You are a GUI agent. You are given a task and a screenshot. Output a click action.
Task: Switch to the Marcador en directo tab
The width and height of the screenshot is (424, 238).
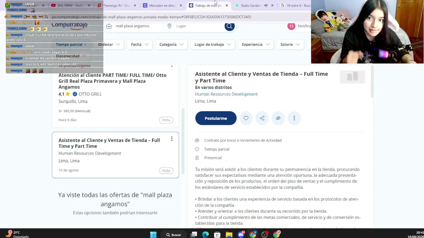pos(162,6)
